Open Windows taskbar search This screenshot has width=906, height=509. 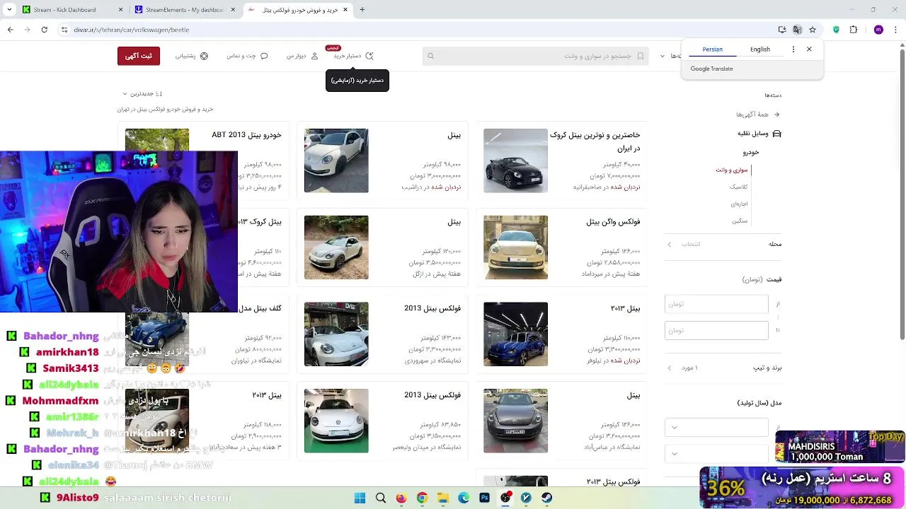click(381, 498)
